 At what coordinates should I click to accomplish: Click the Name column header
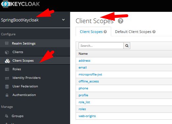click(x=83, y=54)
